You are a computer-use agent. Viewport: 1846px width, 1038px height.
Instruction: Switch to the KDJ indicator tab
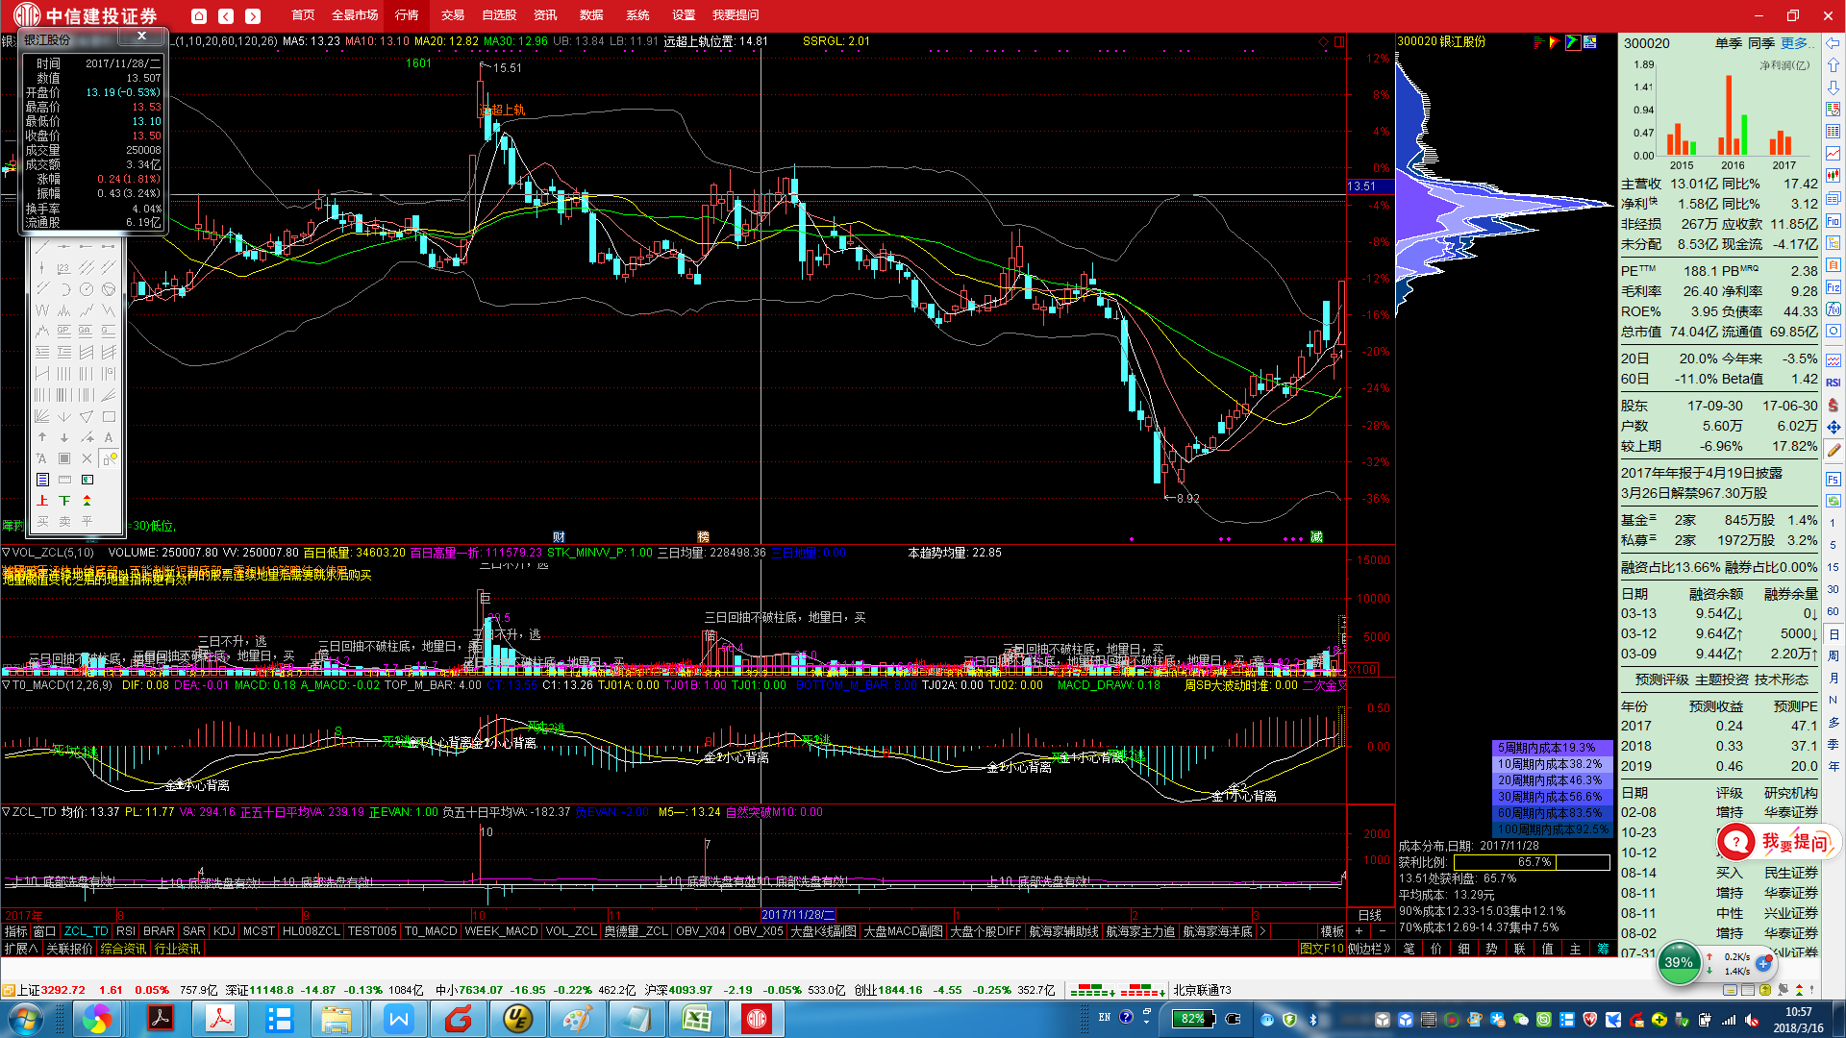click(224, 931)
